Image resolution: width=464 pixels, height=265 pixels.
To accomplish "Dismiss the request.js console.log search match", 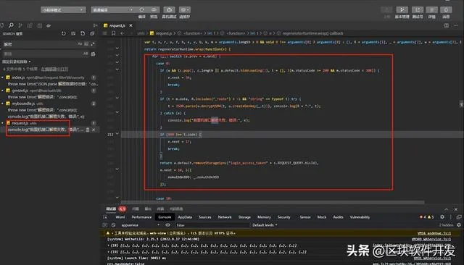I will 94,130.
